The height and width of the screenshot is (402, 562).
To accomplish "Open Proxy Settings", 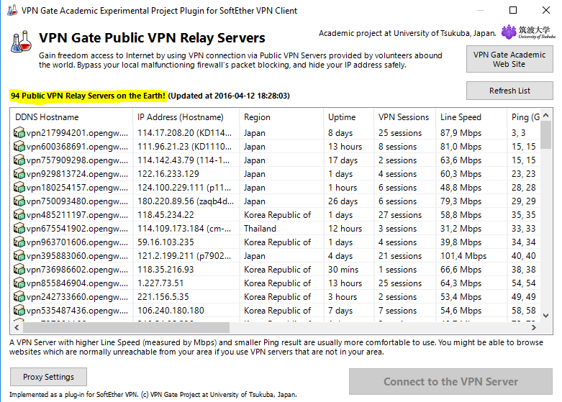I will point(48,377).
